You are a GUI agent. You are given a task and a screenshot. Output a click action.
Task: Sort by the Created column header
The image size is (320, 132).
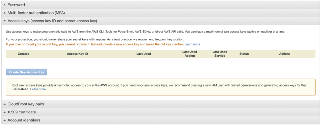(23, 54)
